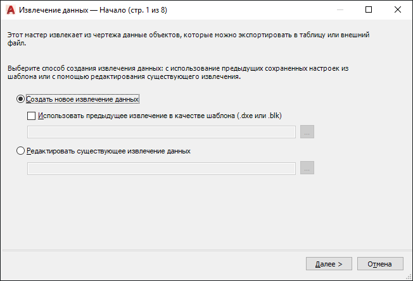Minimize the data extraction wizard window
Screen dimensions: 413x281
(340, 10)
